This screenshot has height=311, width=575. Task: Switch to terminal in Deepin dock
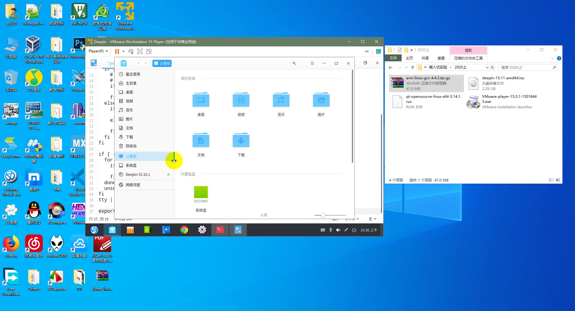tap(220, 230)
